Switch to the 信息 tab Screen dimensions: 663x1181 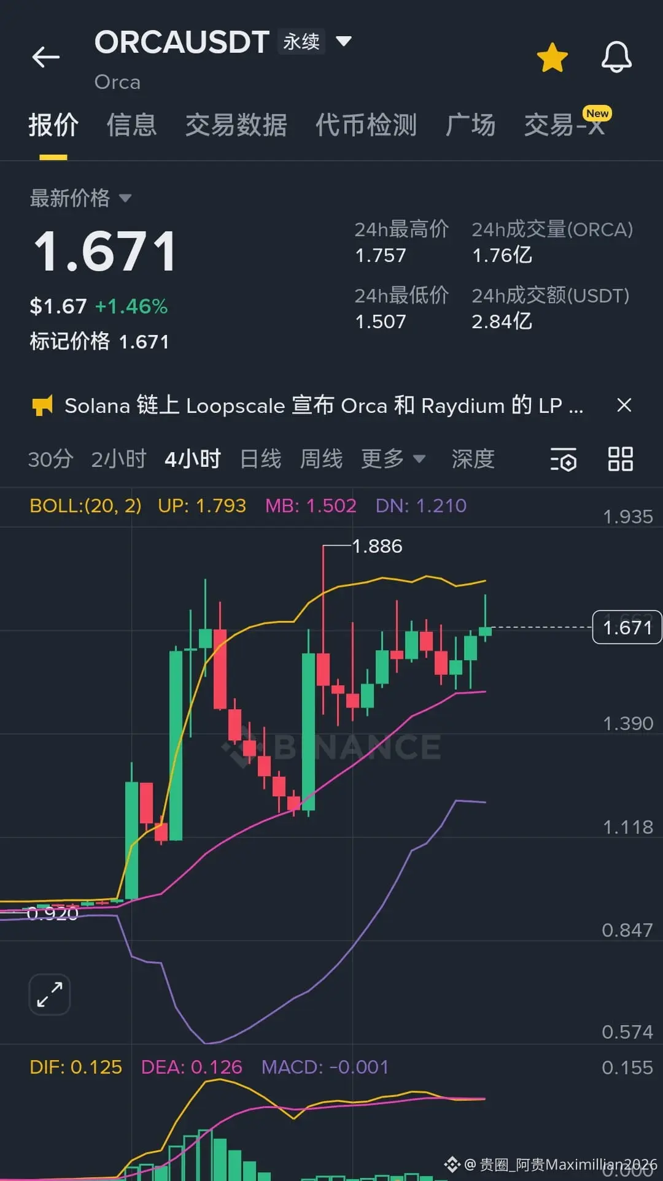[131, 125]
